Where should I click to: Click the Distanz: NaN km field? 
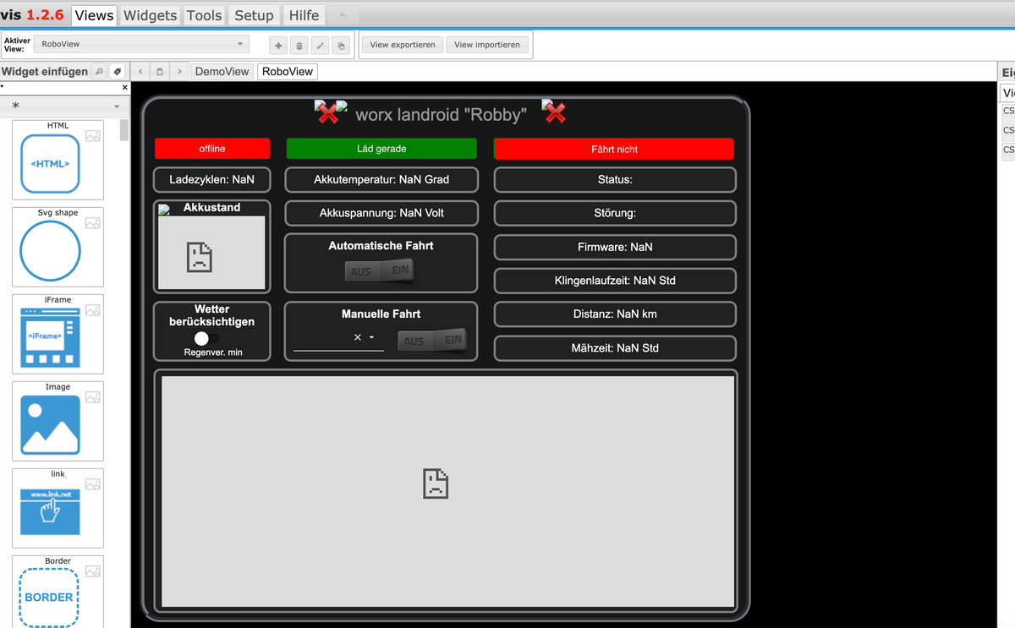(x=615, y=314)
